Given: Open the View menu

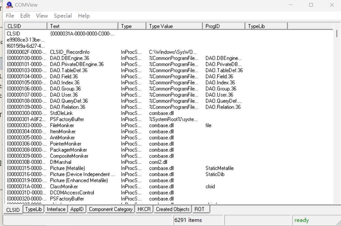Looking at the screenshot, I should 42,16.
